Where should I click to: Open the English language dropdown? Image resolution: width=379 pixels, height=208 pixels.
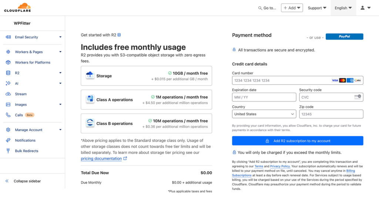pyautogui.click(x=343, y=8)
